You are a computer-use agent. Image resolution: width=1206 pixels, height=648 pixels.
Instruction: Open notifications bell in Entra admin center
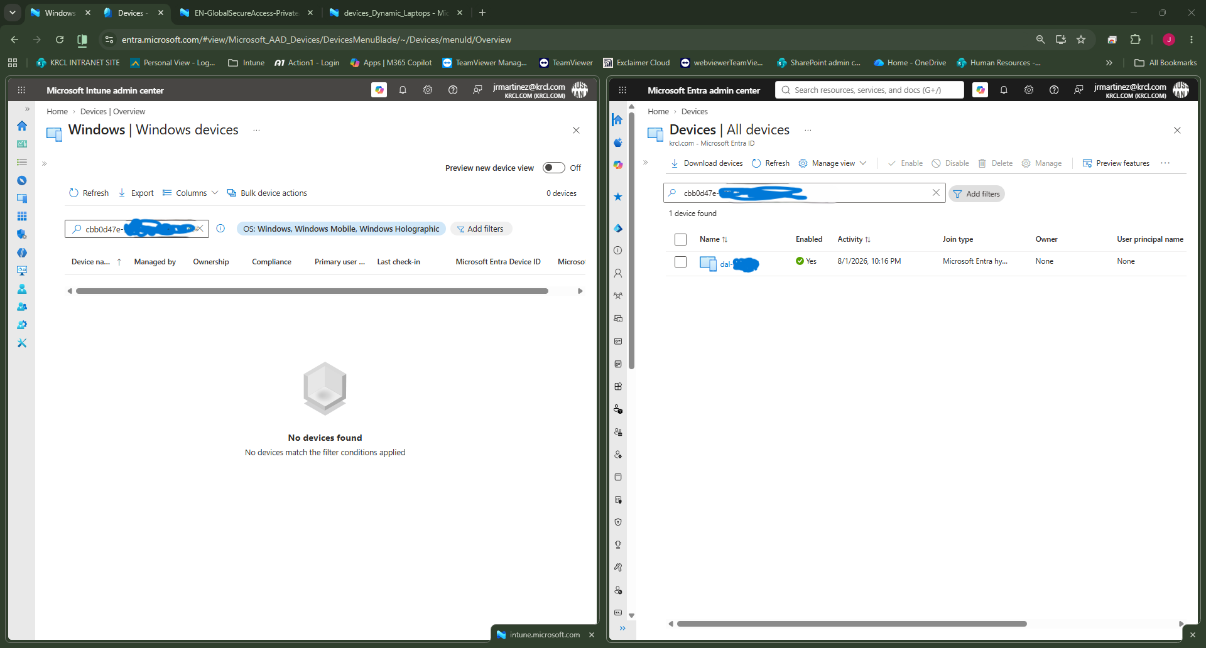tap(1004, 90)
